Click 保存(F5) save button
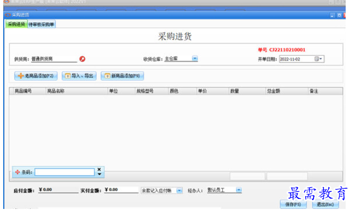The image size is (352, 210). pyautogui.click(x=293, y=204)
